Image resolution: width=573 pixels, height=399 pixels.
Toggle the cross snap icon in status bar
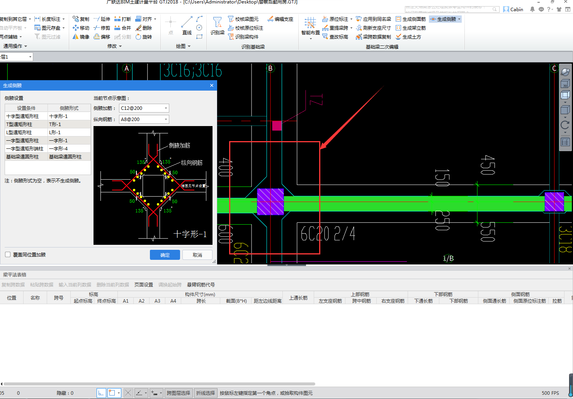point(128,393)
